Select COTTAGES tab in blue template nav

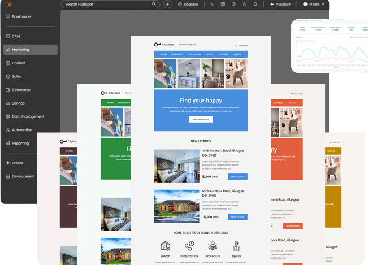pyautogui.click(x=223, y=54)
